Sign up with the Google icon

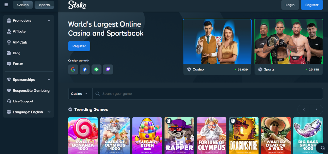tap(73, 69)
